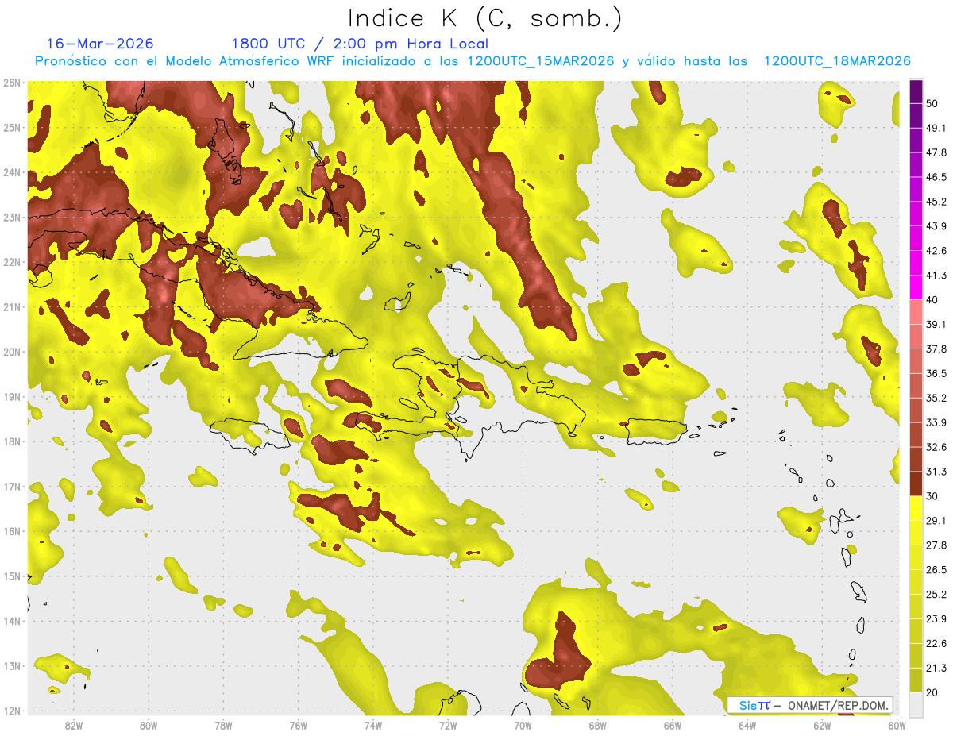The height and width of the screenshot is (736, 953).
Task: Click the '17N' latitude label
Action: coord(12,487)
